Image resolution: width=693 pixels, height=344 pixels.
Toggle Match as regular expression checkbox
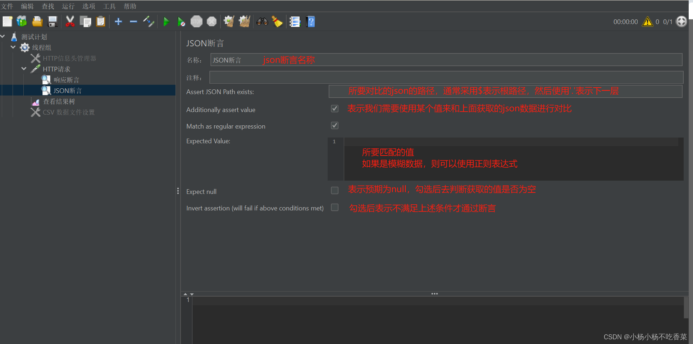335,125
